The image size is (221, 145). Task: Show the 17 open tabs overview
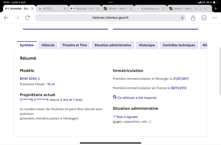(204, 18)
